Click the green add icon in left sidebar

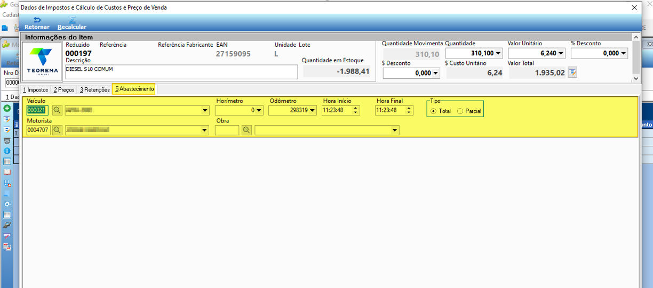click(x=7, y=109)
